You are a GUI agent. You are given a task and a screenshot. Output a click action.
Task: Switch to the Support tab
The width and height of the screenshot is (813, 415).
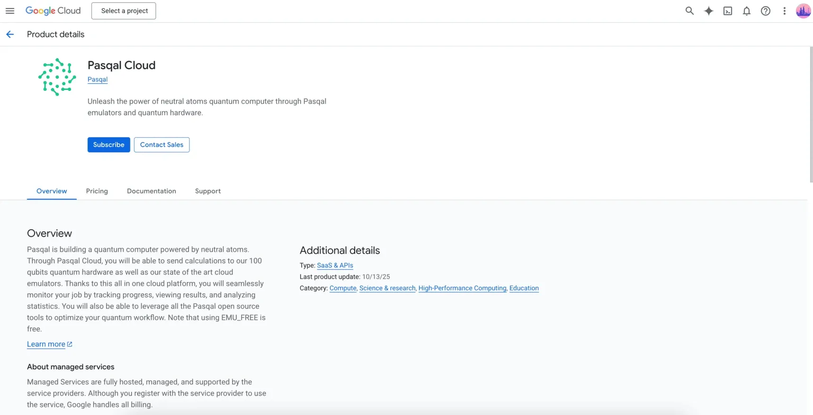pos(208,191)
